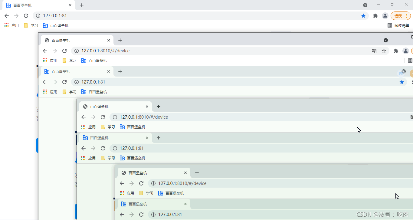The width and height of the screenshot is (413, 220).
Task: Open Extensions puzzle icon in outermost window
Action: point(375,16)
